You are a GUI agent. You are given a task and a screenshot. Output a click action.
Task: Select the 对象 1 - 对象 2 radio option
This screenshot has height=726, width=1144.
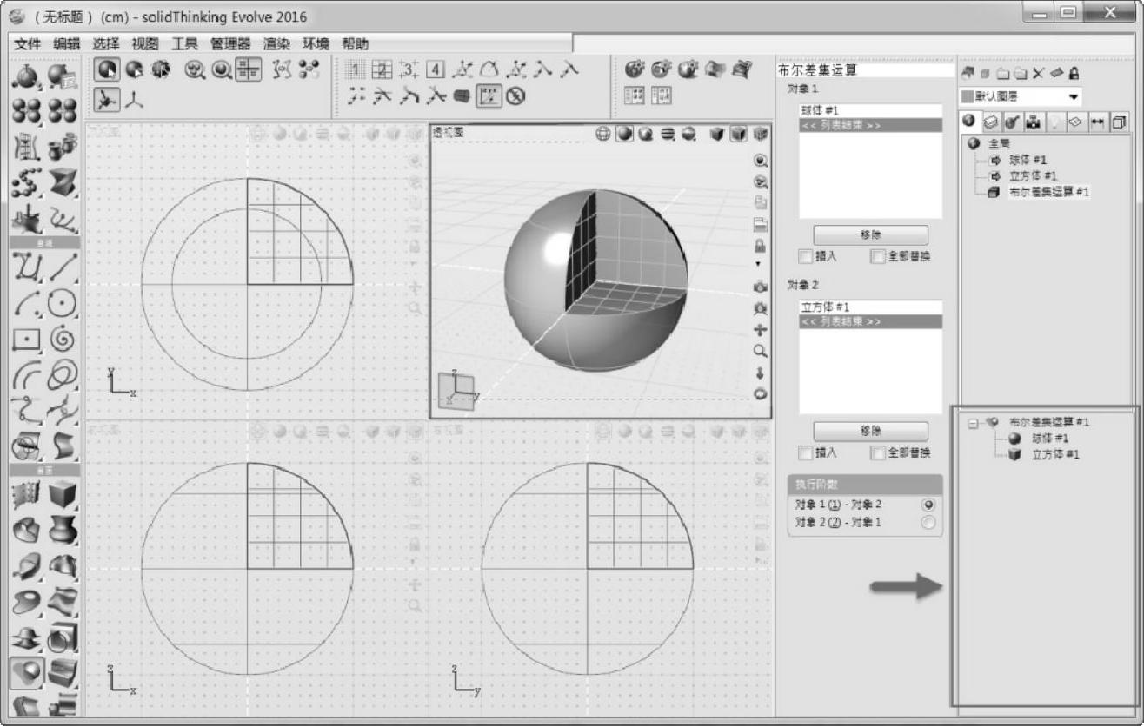coord(927,505)
